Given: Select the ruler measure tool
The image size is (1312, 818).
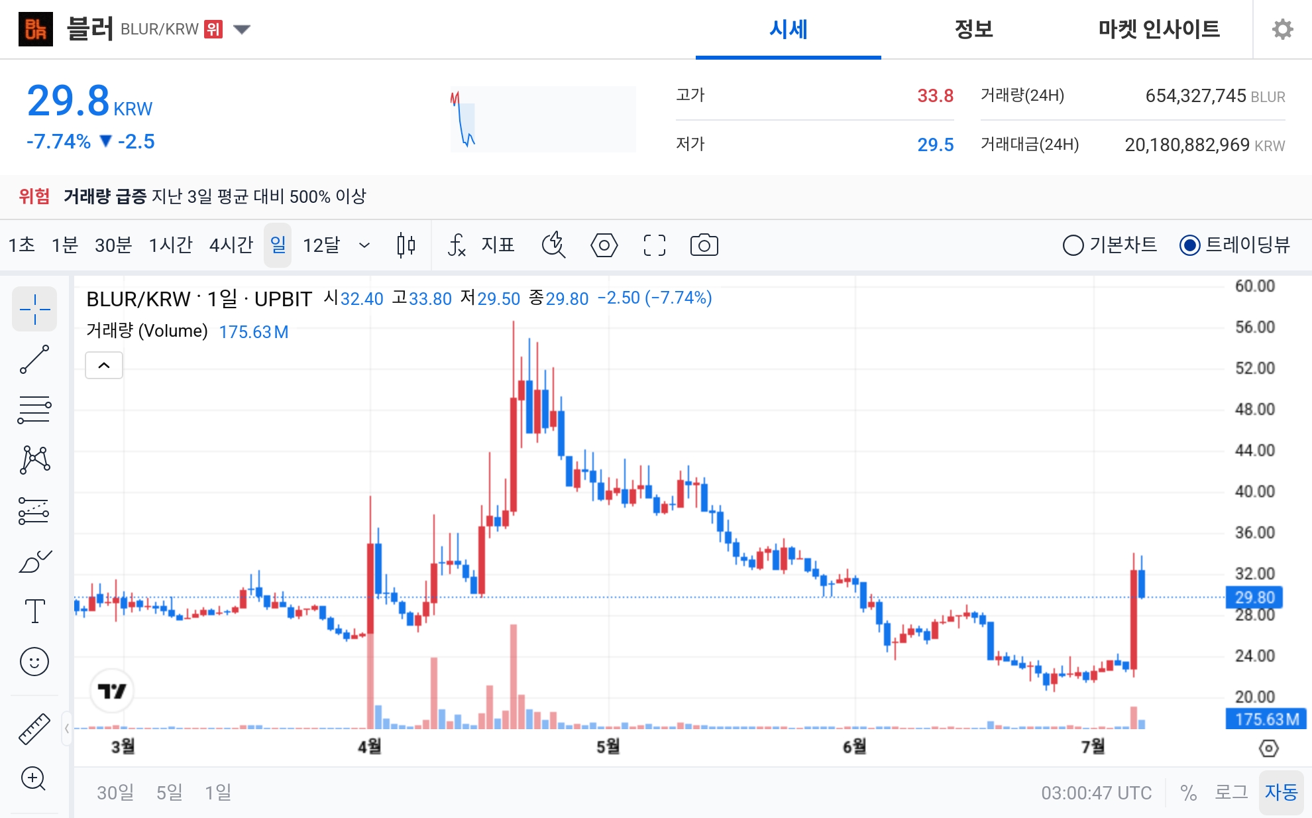Looking at the screenshot, I should click(x=34, y=729).
